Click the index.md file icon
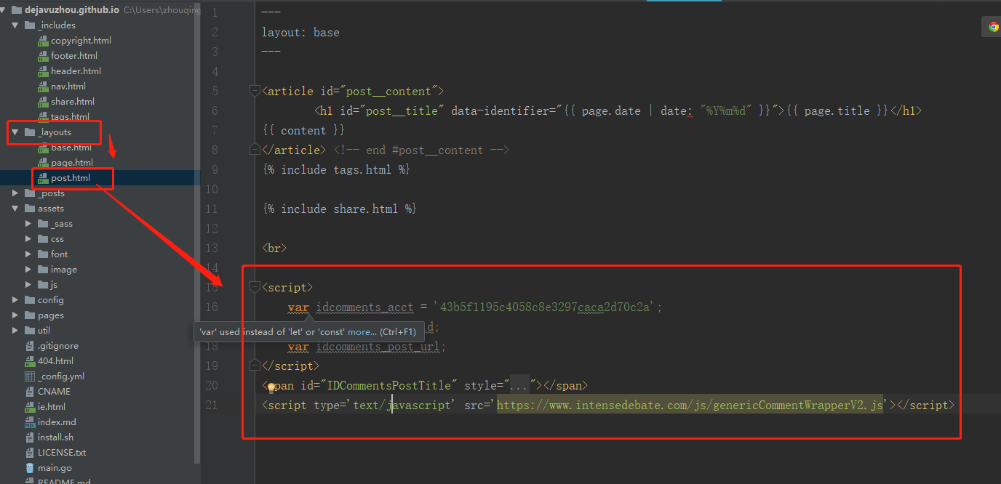The image size is (1001, 484). [30, 422]
